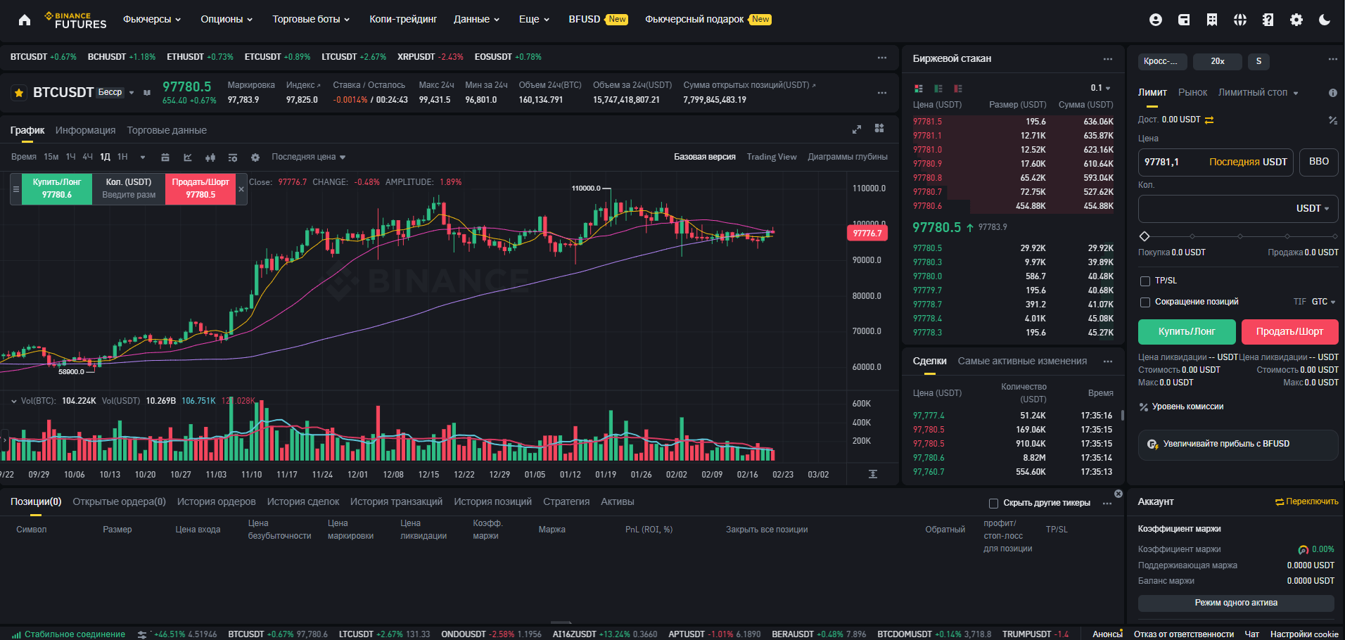The height and width of the screenshot is (640, 1345).
Task: Transfer funds via yellow arrows icon
Action: [1209, 120]
